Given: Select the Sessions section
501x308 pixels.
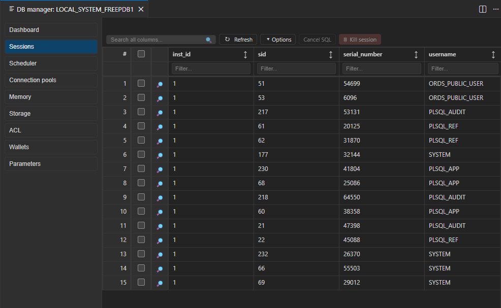Looking at the screenshot, I should (x=51, y=47).
